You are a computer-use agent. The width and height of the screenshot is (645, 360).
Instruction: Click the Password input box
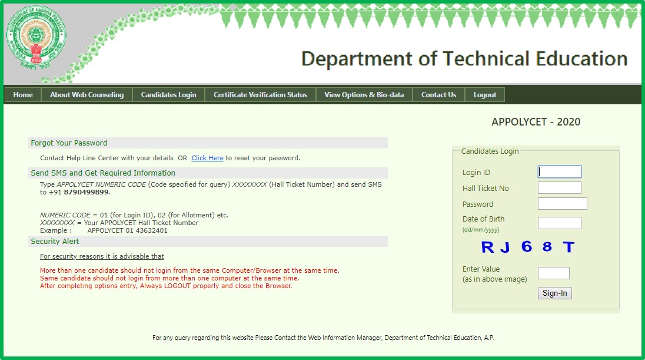click(x=562, y=203)
